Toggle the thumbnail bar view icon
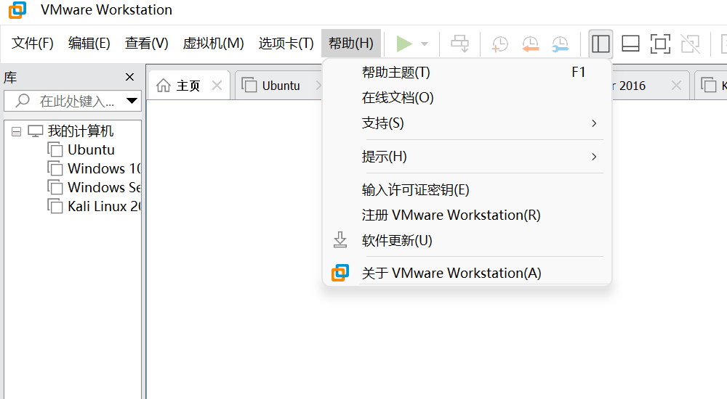The image size is (727, 399). tap(630, 44)
